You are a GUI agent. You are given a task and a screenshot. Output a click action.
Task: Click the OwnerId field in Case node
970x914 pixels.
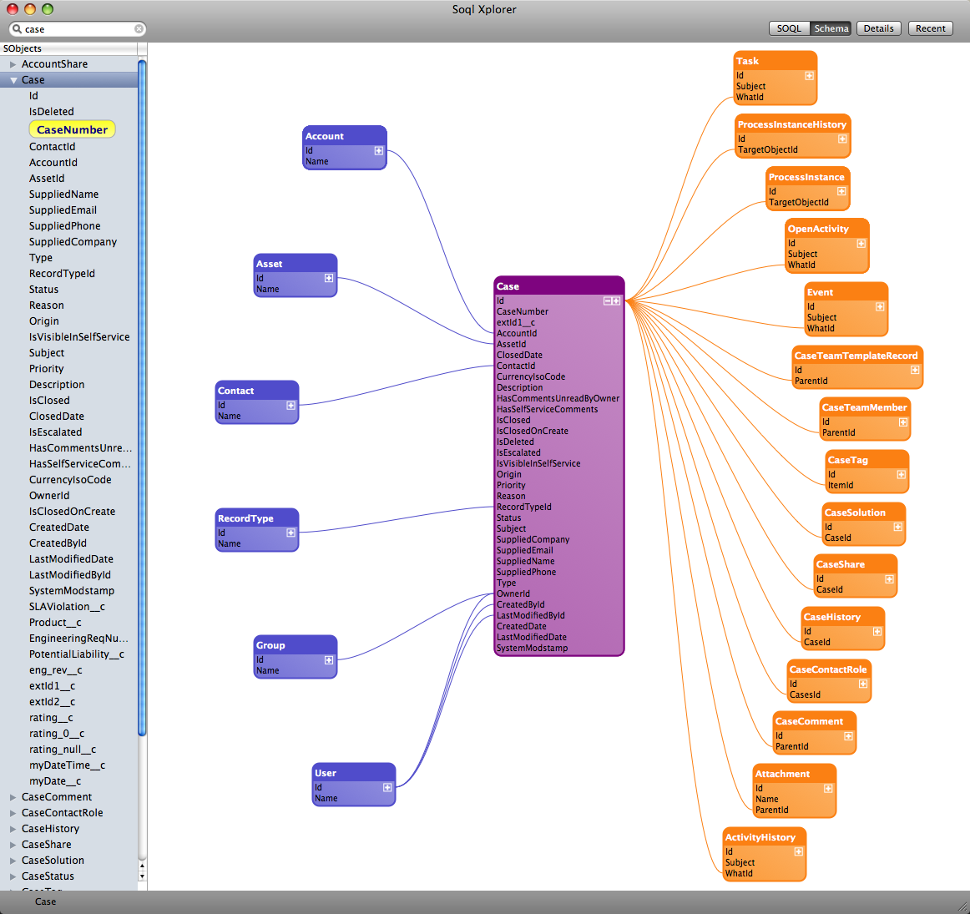point(513,593)
